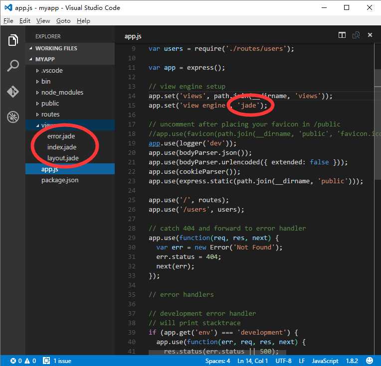
Task: Select app.js in the explorer tree
Action: point(70,169)
